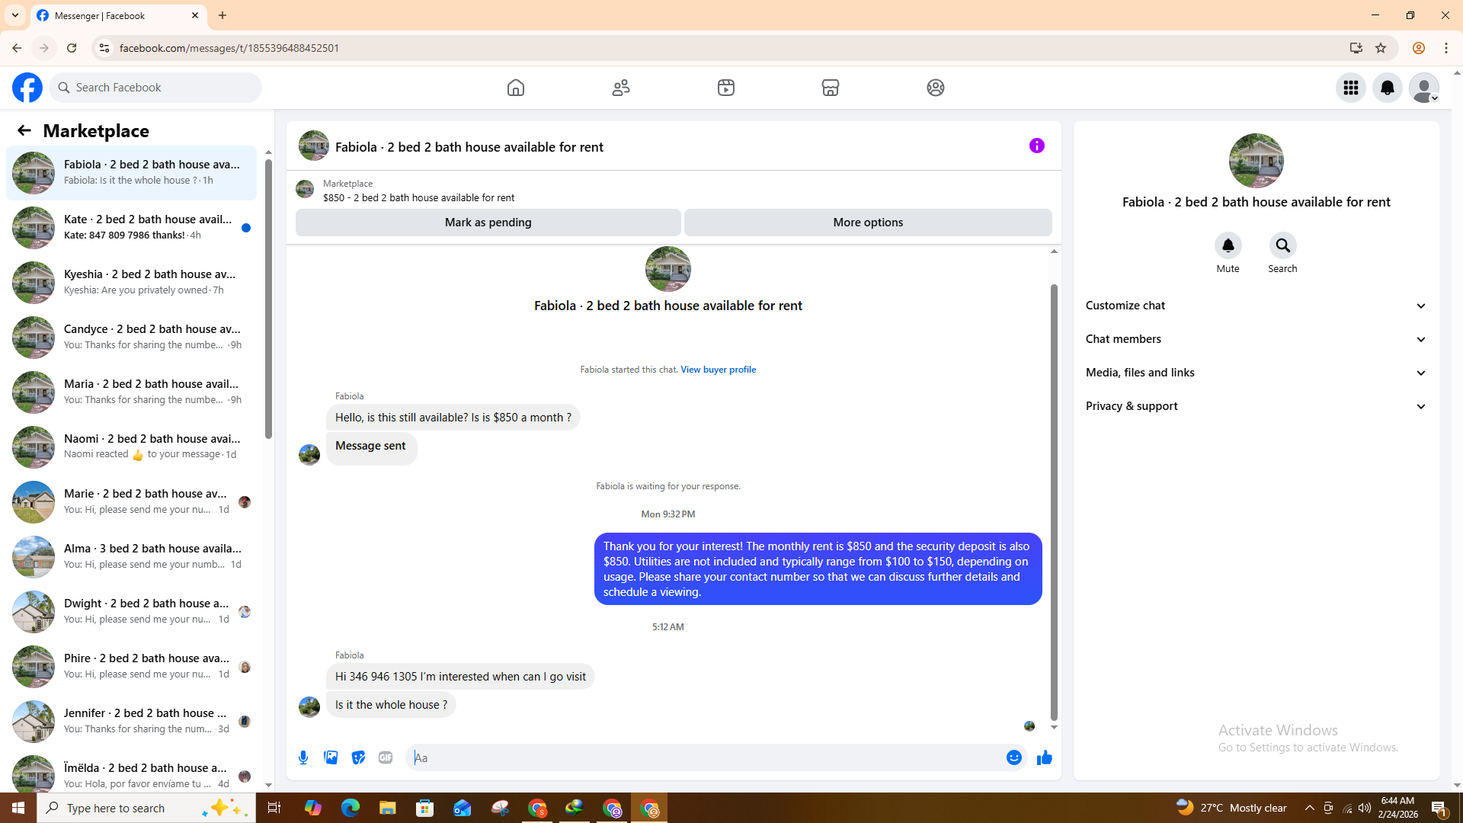
Task: Open the emoji picker in the message box
Action: [1013, 757]
